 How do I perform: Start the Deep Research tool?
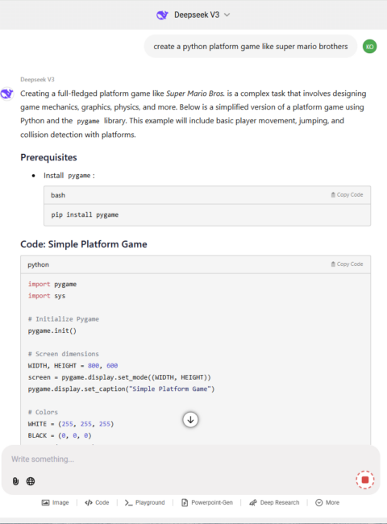tap(274, 502)
